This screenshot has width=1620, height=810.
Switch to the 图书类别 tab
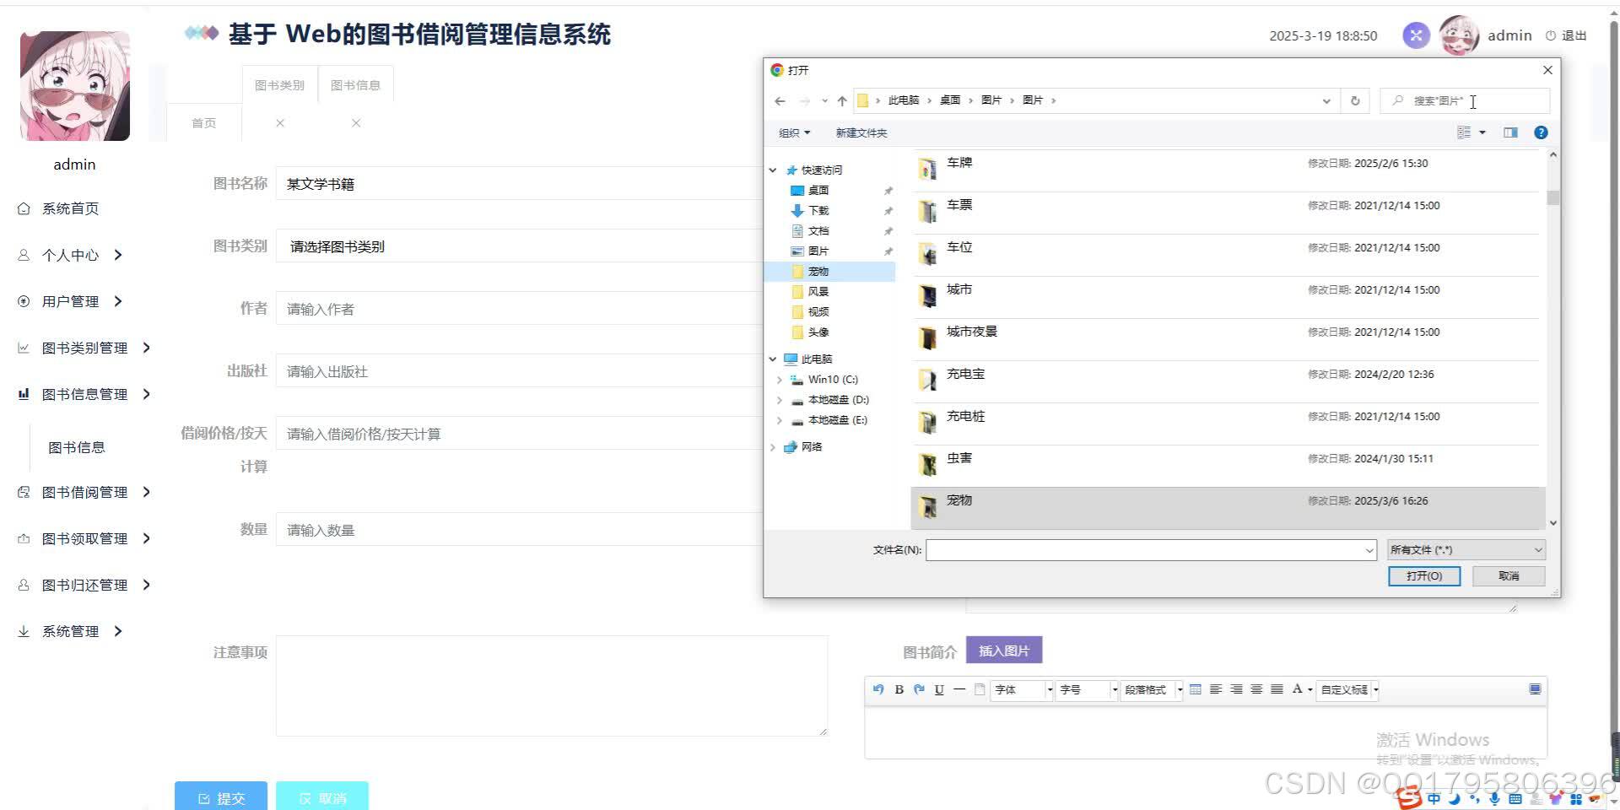(279, 85)
